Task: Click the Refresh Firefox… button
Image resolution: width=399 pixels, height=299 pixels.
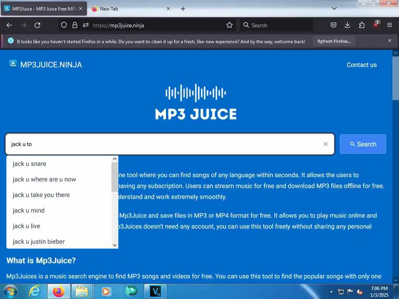Action: (334, 41)
